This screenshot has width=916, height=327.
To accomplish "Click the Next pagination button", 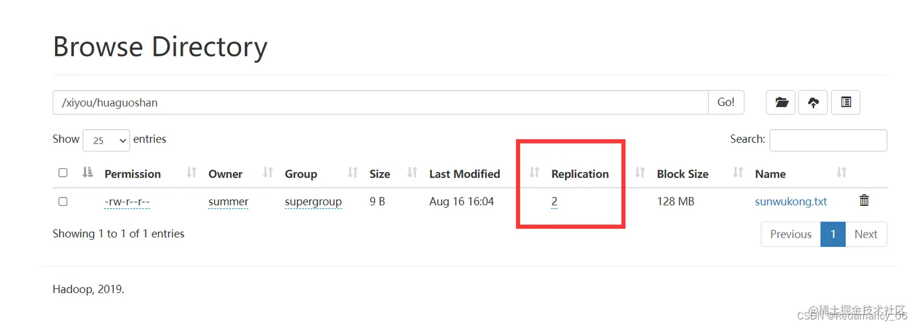I will pos(866,234).
